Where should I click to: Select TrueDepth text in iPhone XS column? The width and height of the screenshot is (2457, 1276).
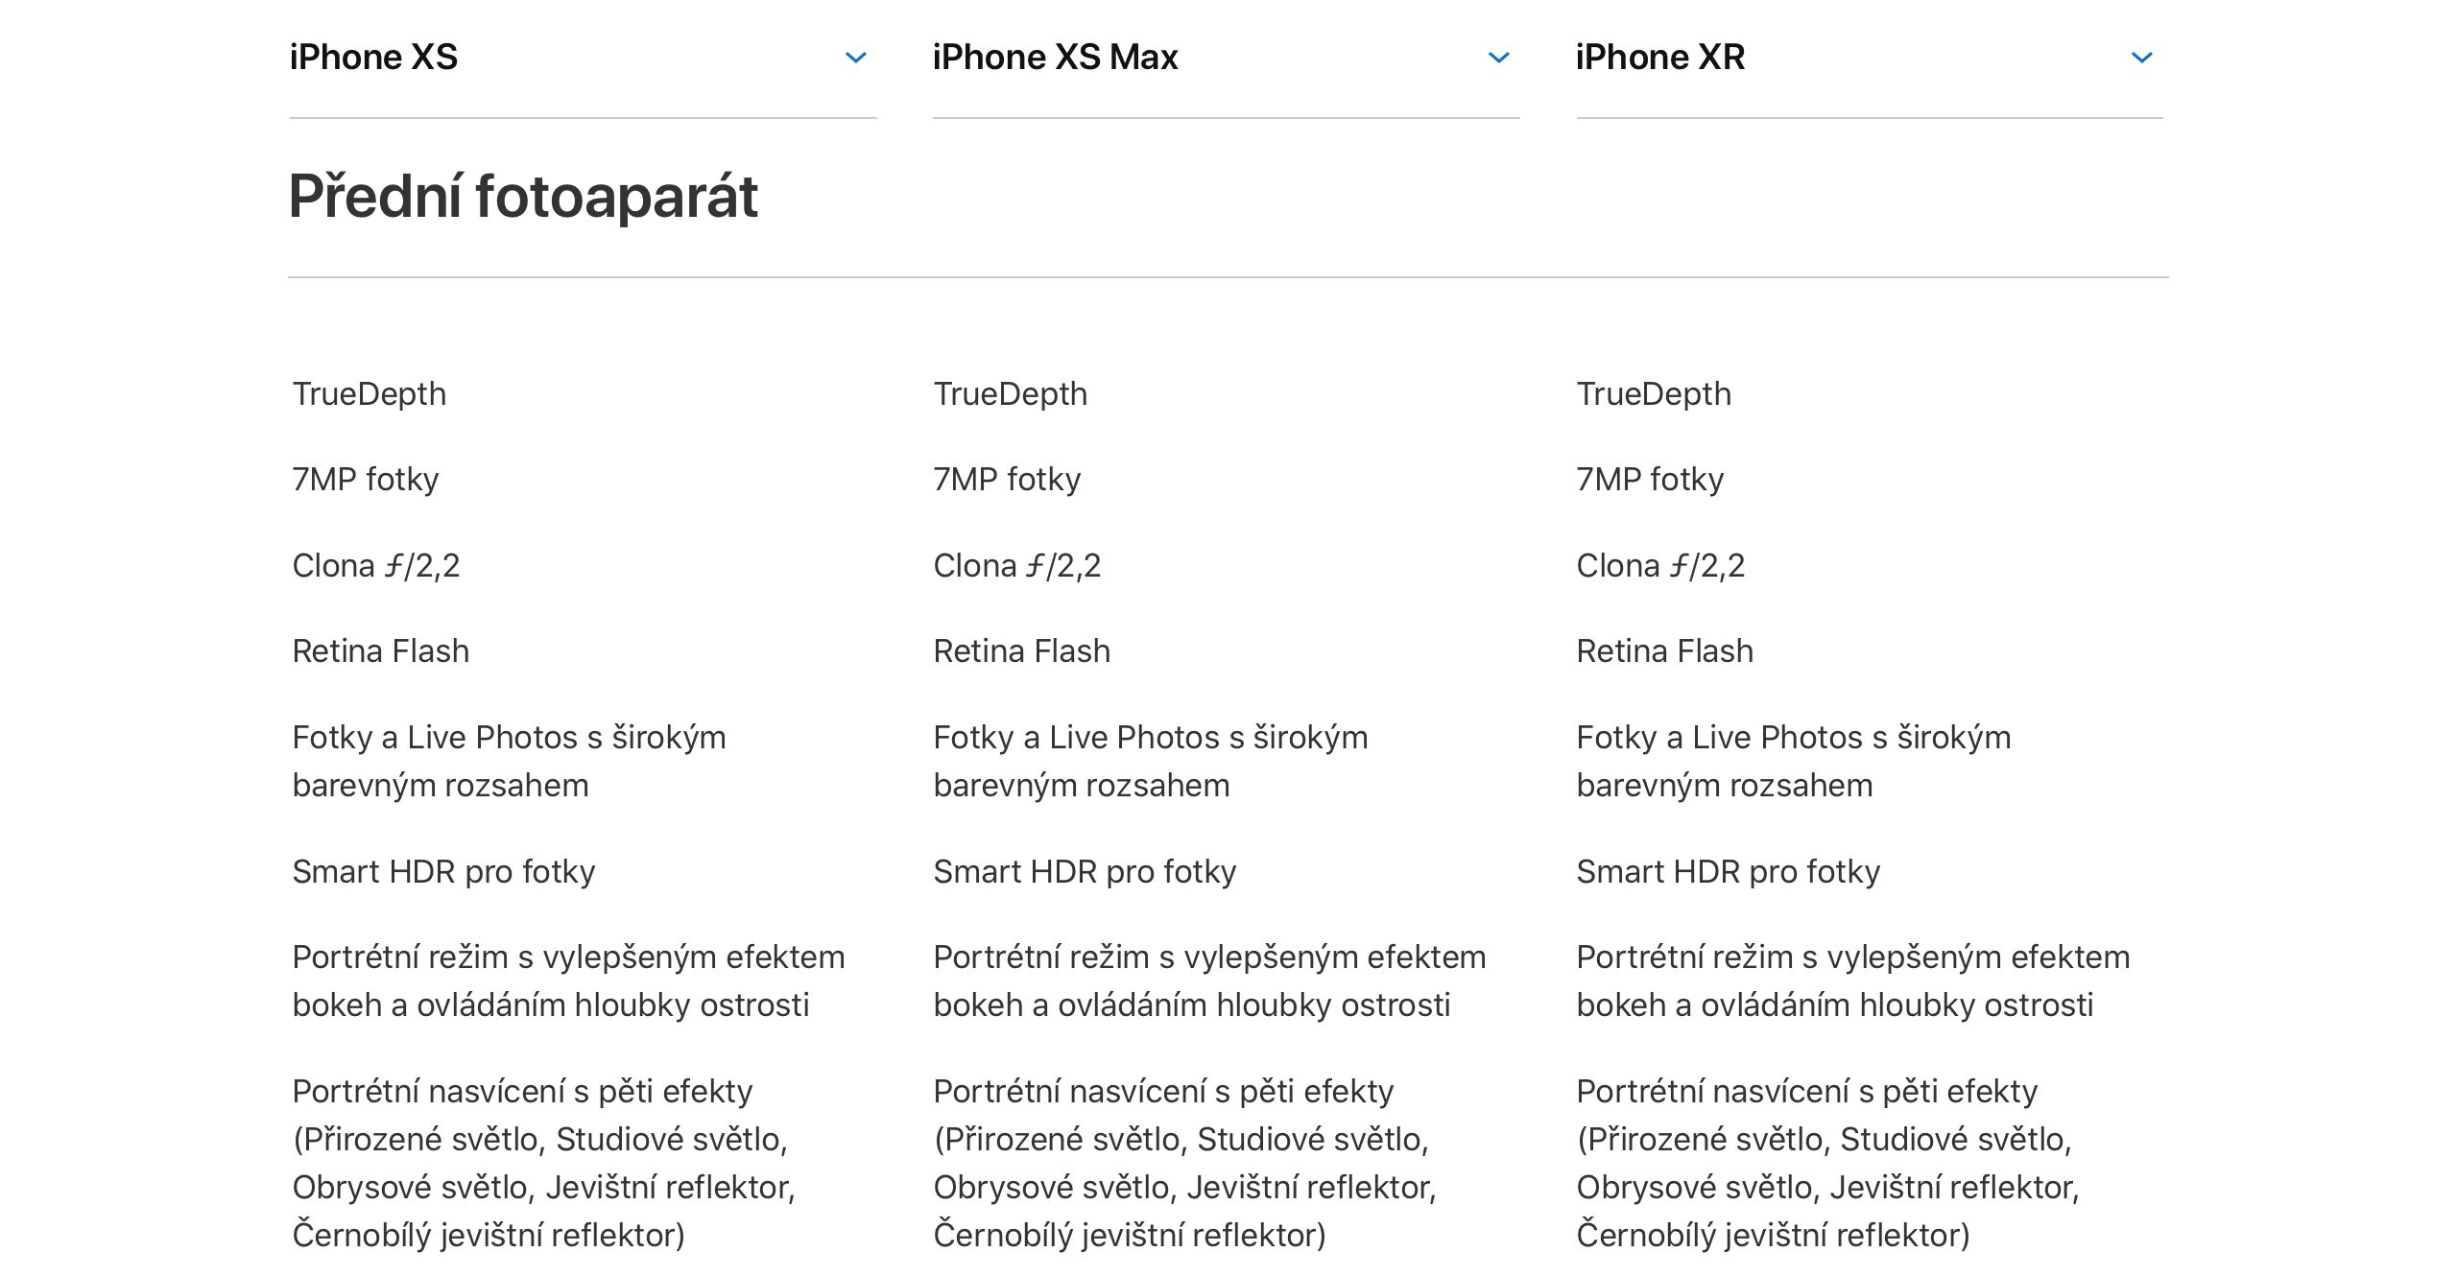[x=370, y=394]
